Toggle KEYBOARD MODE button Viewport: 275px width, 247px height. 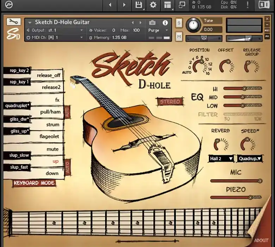tap(34, 183)
